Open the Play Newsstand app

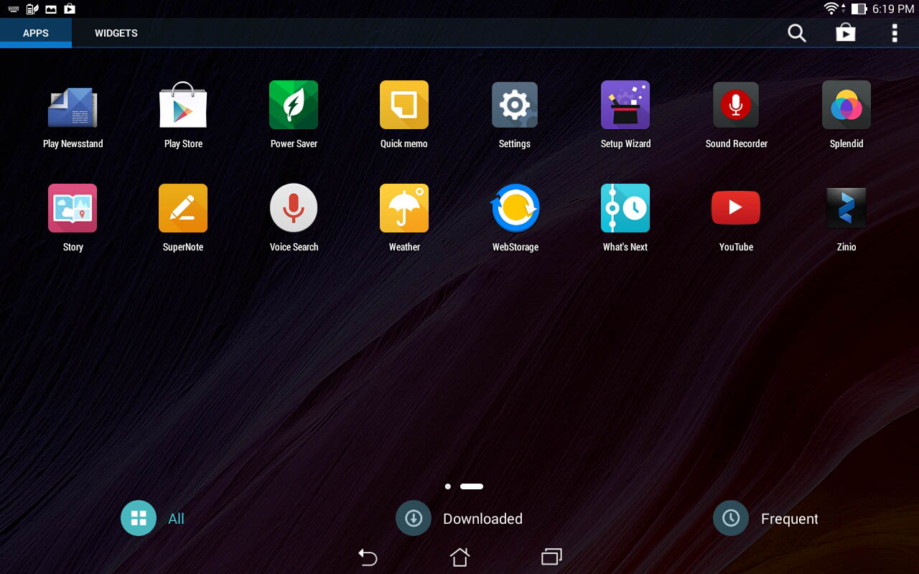73,115
